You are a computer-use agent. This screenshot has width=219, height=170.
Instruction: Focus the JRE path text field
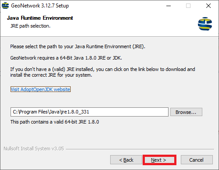tap(90, 112)
